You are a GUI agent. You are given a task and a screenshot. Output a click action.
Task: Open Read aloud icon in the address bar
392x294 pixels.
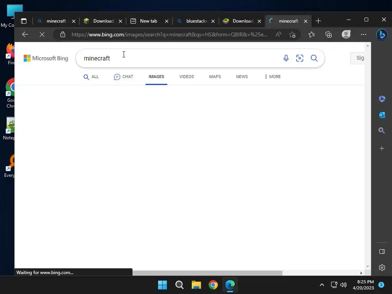point(278,34)
